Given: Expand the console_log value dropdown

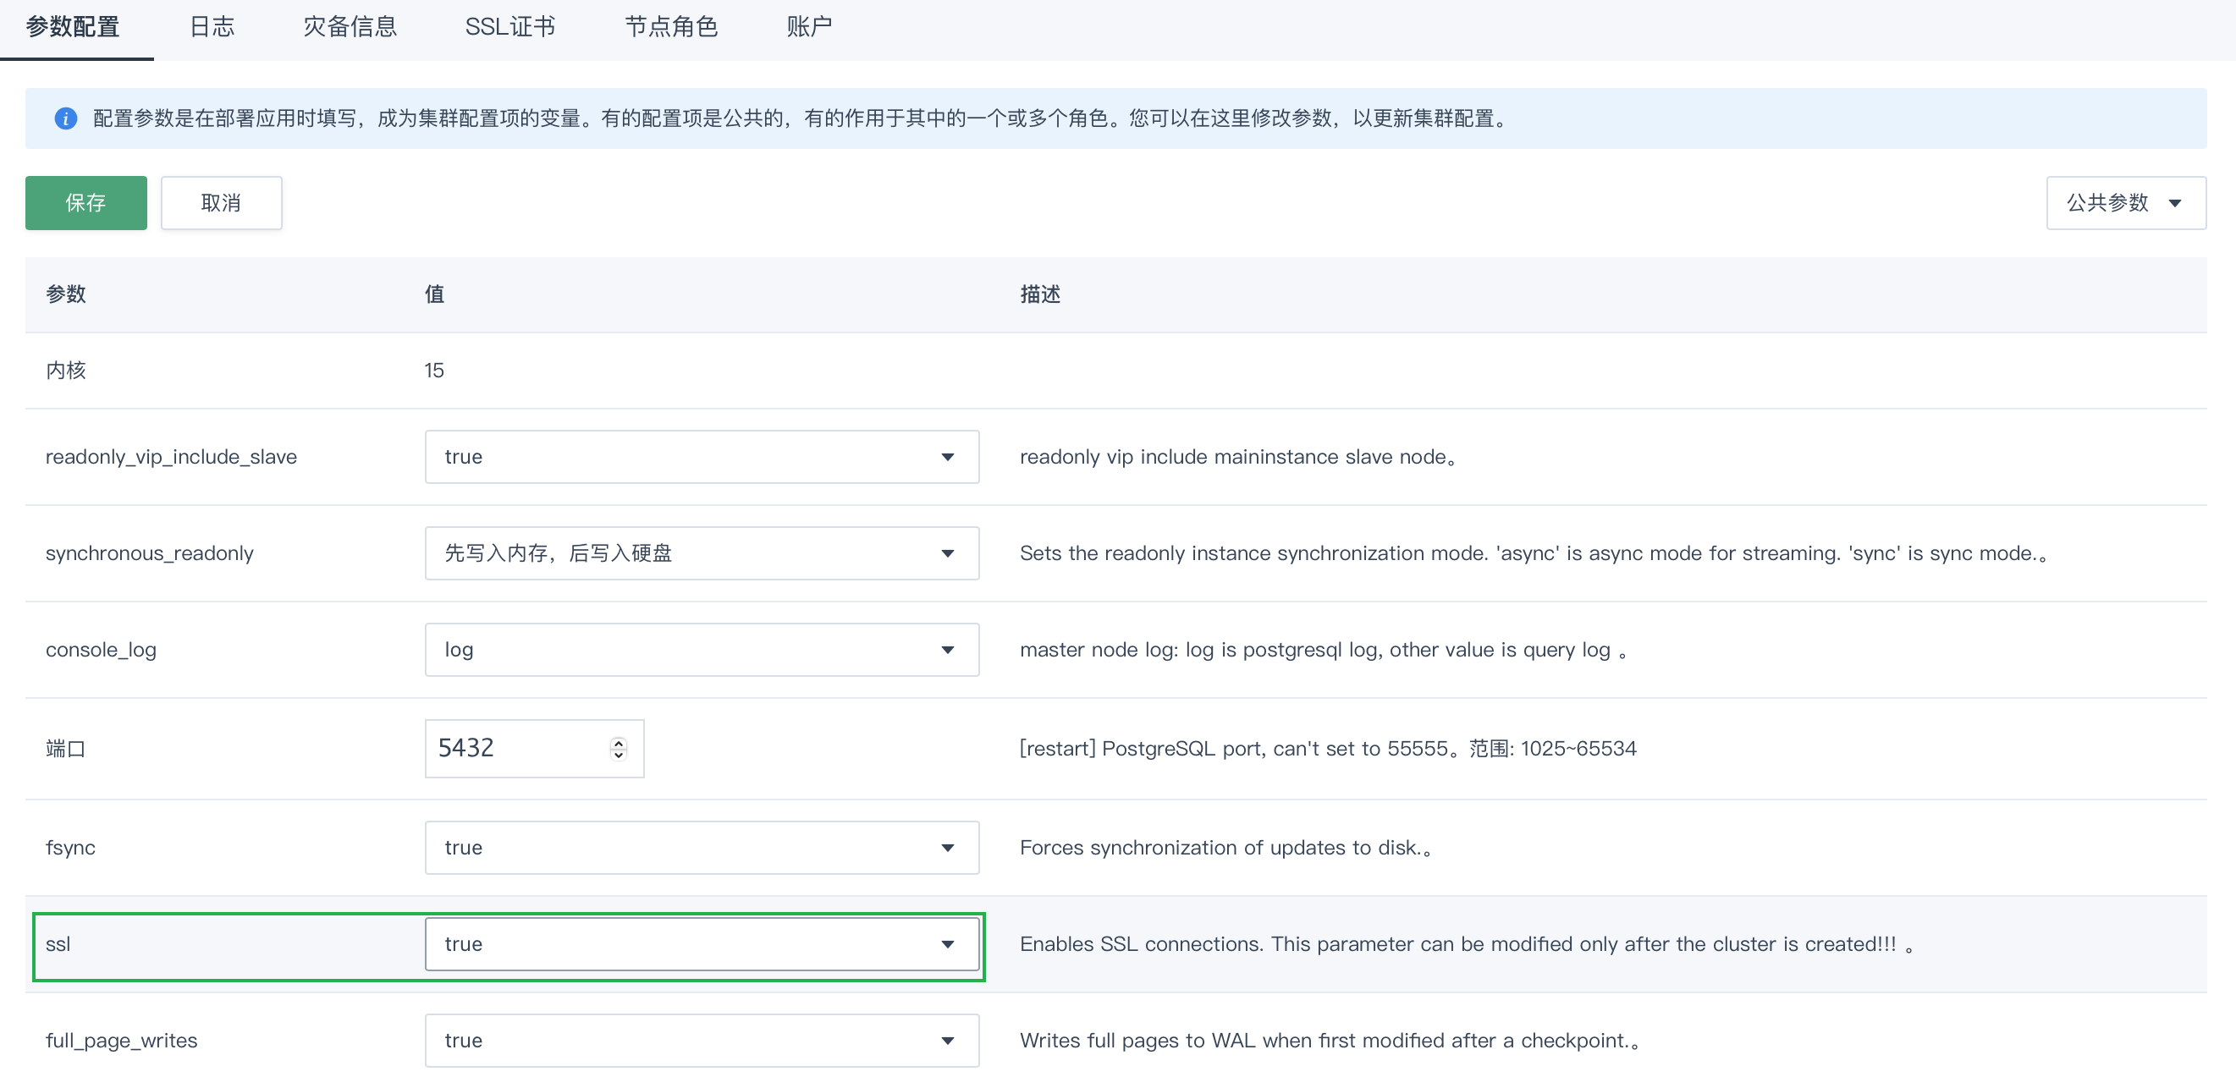Looking at the screenshot, I should click(702, 650).
